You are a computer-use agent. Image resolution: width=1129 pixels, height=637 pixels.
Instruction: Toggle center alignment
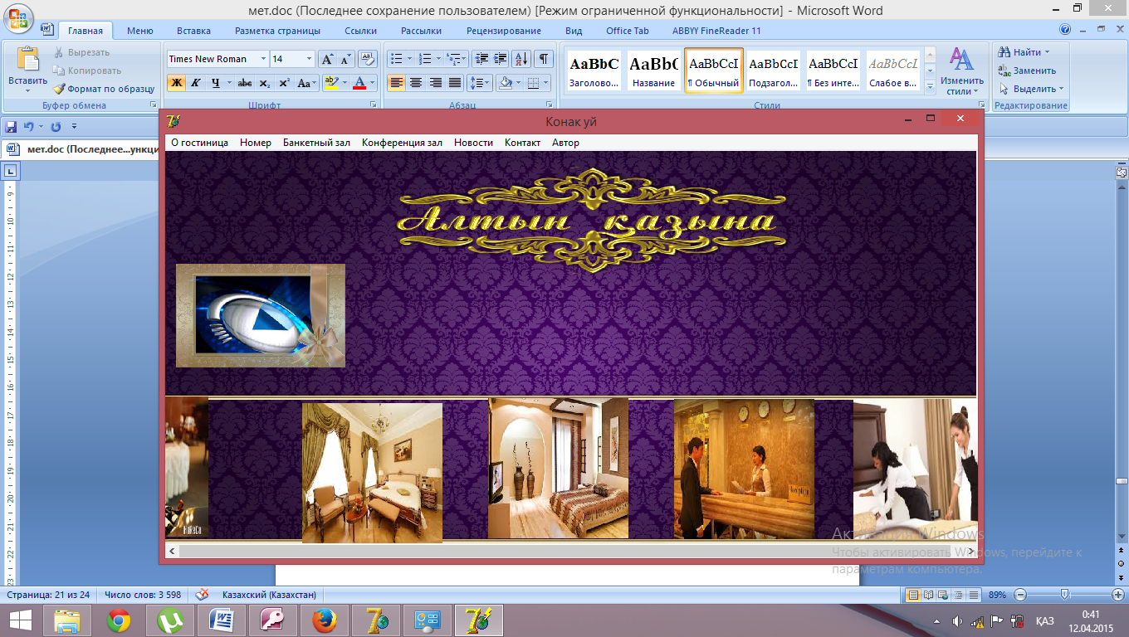coord(416,83)
